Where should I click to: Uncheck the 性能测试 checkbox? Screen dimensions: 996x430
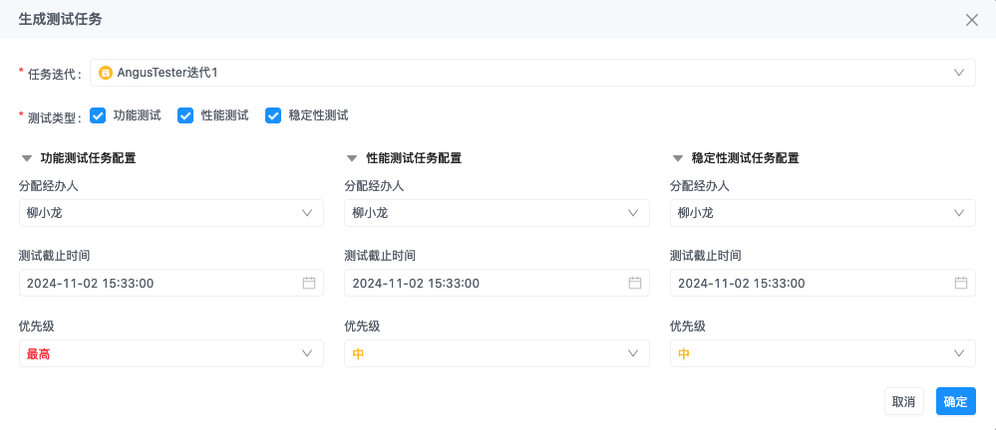click(x=184, y=115)
